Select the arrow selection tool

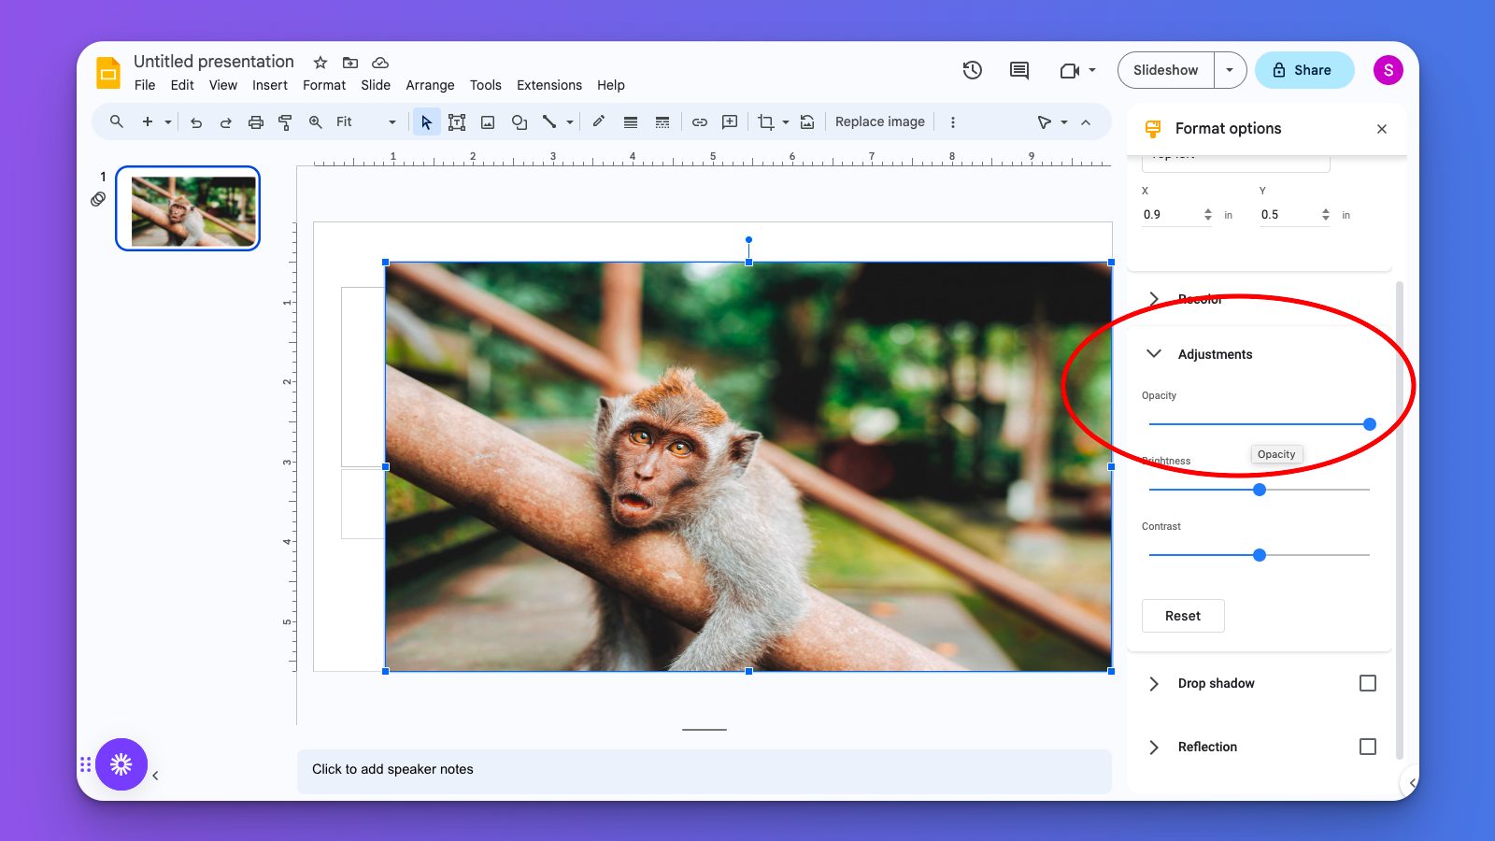pyautogui.click(x=426, y=121)
